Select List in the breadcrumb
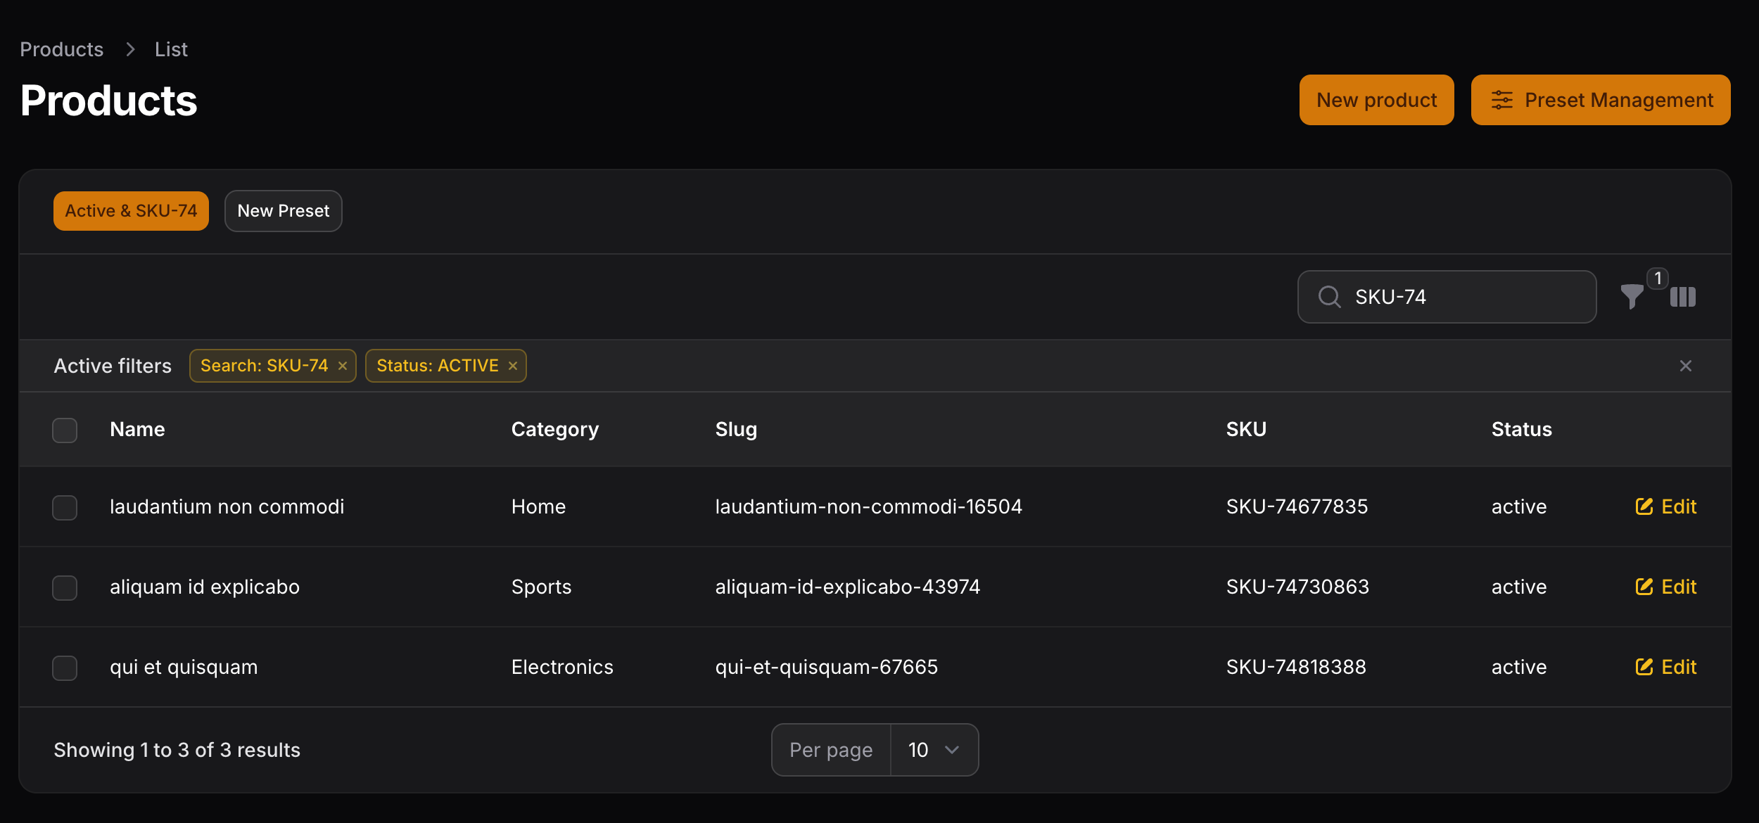 click(x=171, y=49)
